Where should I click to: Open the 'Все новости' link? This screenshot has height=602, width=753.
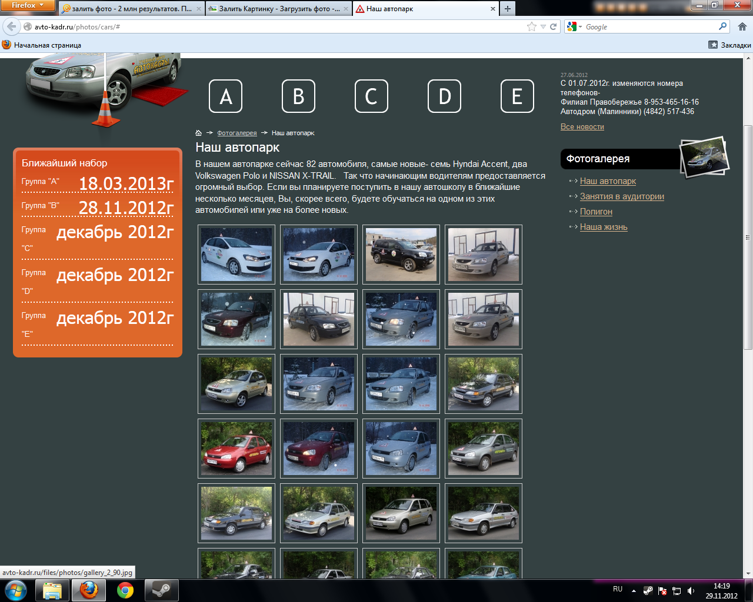point(582,126)
